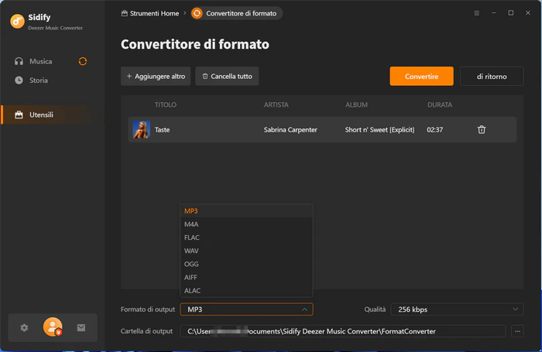Click Aggiungere altro button
Screen dimensions: 542x352
point(156,77)
